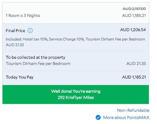Click the Today You Pay AUD 1,185.21 amount
This screenshot has height=124, width=157.
(x=134, y=77)
